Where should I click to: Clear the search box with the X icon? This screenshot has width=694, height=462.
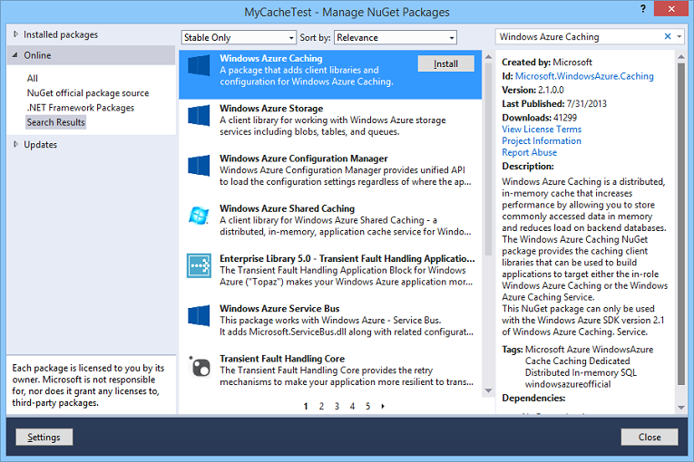click(668, 37)
